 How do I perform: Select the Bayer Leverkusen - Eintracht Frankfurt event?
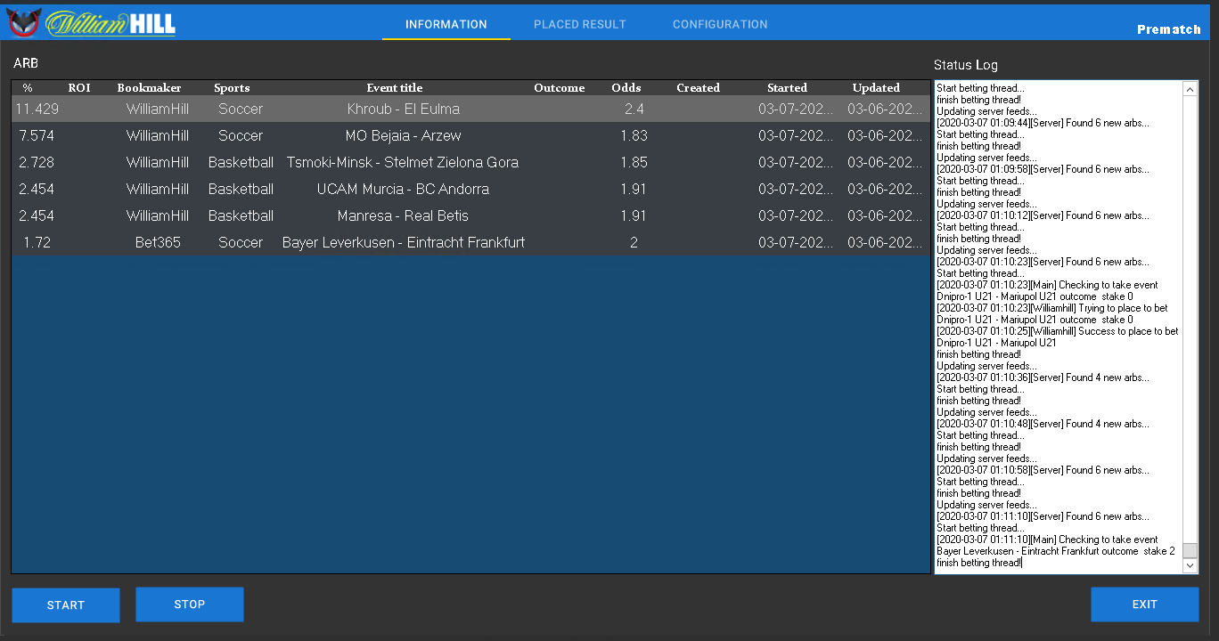point(404,243)
